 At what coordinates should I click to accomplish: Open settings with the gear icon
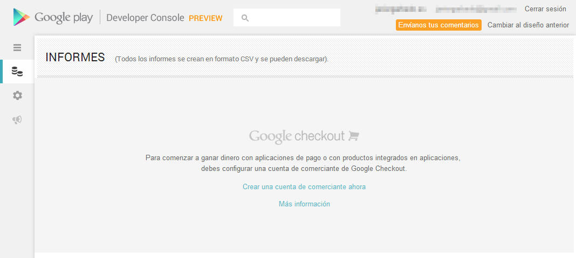[17, 96]
